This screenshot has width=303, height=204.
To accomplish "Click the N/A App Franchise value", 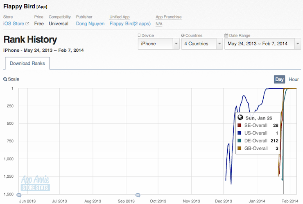I will [159, 24].
